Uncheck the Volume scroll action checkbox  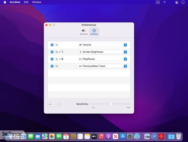(52, 45)
